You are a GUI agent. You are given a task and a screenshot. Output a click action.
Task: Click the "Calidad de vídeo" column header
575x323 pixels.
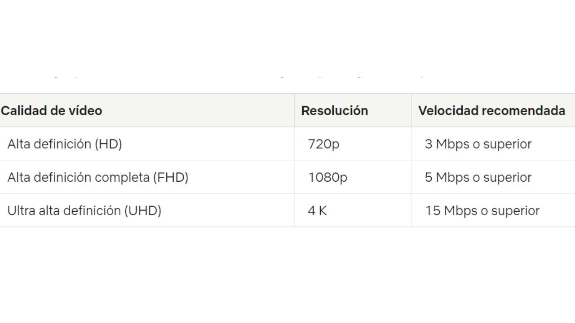click(x=51, y=110)
